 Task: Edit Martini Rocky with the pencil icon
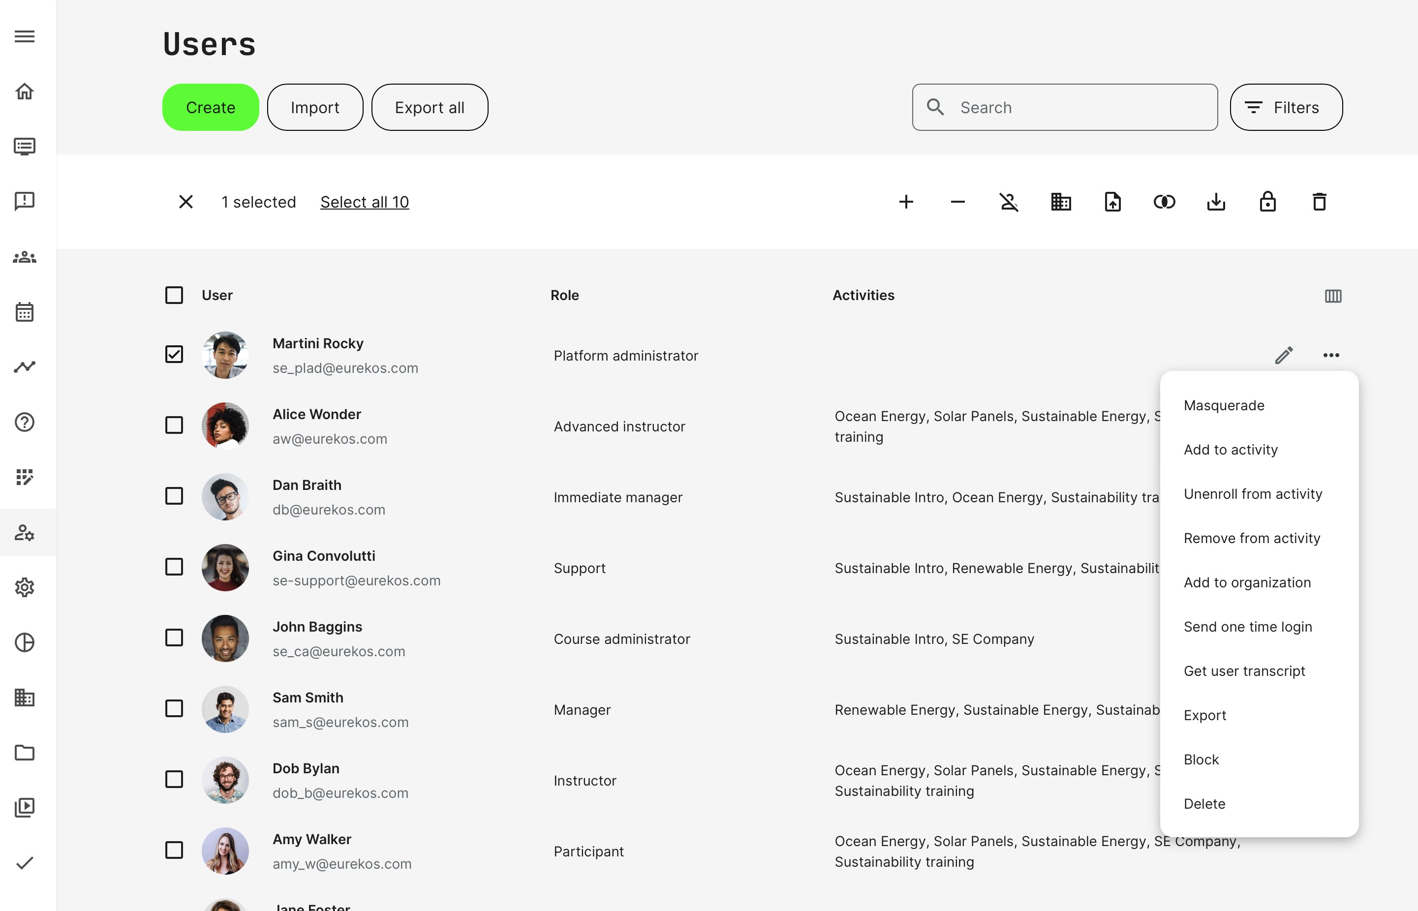click(1283, 355)
